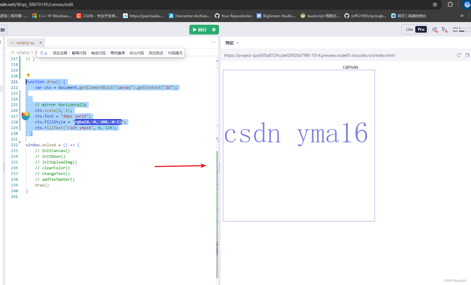Open preview devtools wrench icon
471x285 pixels.
tap(467, 55)
